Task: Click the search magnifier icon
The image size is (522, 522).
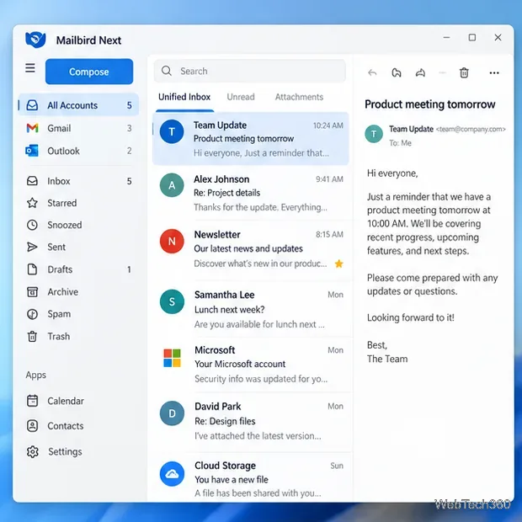Action: click(167, 71)
